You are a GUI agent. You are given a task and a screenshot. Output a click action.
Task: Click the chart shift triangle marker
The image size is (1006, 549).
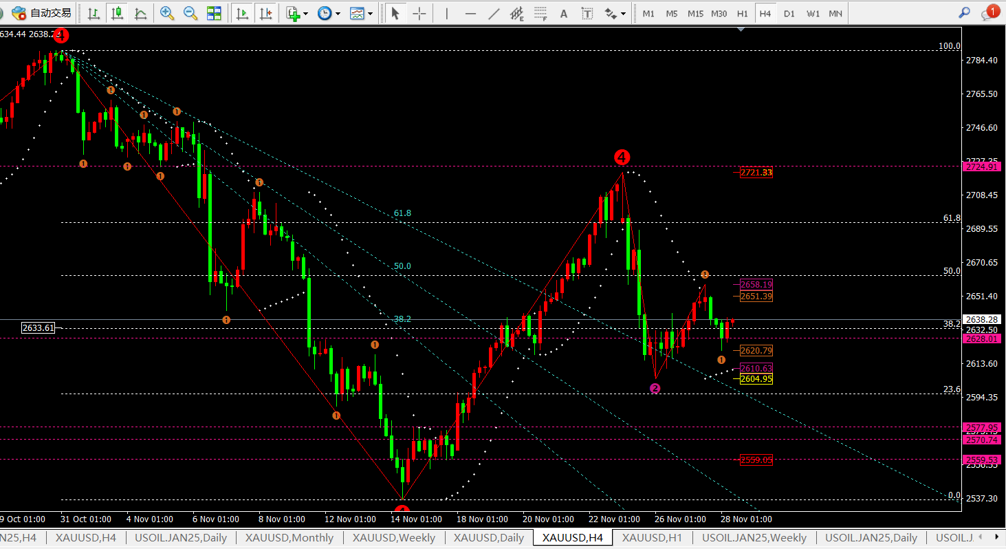741,30
